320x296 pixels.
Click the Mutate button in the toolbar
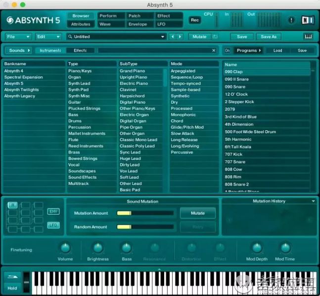point(199,37)
